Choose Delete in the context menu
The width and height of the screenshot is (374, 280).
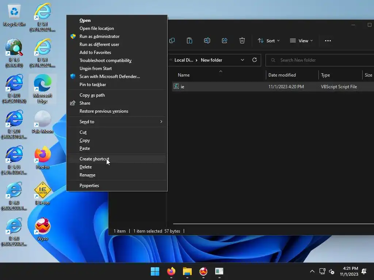click(117, 167)
